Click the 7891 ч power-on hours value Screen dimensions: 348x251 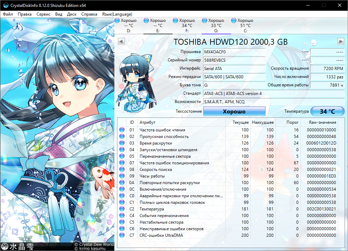coord(328,85)
